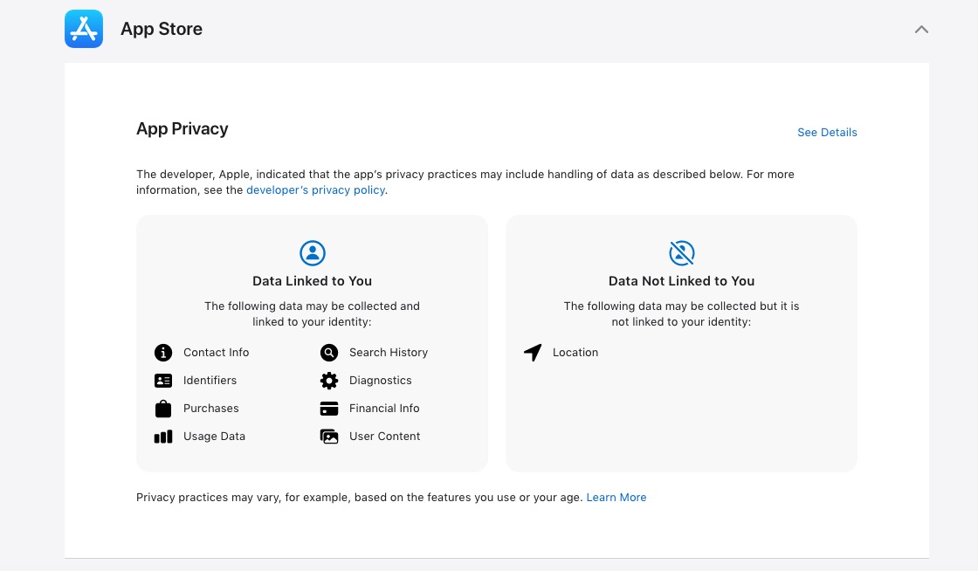The width and height of the screenshot is (978, 571).
Task: Select the App Privacy heading
Action: [183, 129]
